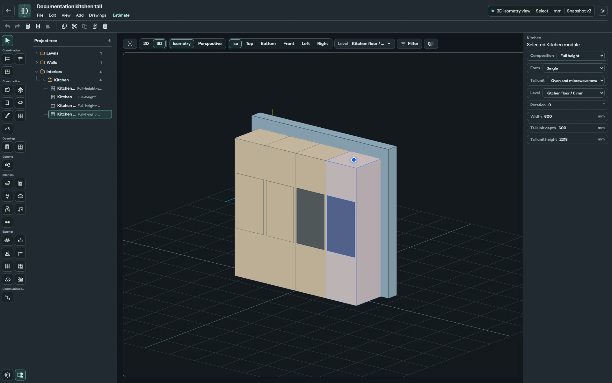This screenshot has height=383, width=612.
Task: Open the Form dropdown showing Single
Action: point(574,68)
